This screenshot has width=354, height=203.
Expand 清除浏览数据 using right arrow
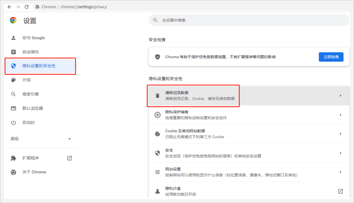(340, 96)
